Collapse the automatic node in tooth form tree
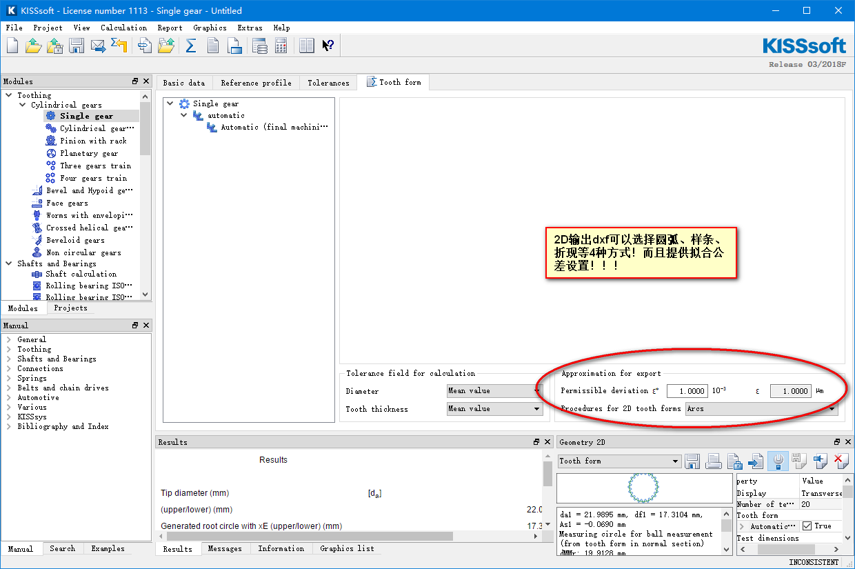The image size is (855, 569). [x=184, y=115]
